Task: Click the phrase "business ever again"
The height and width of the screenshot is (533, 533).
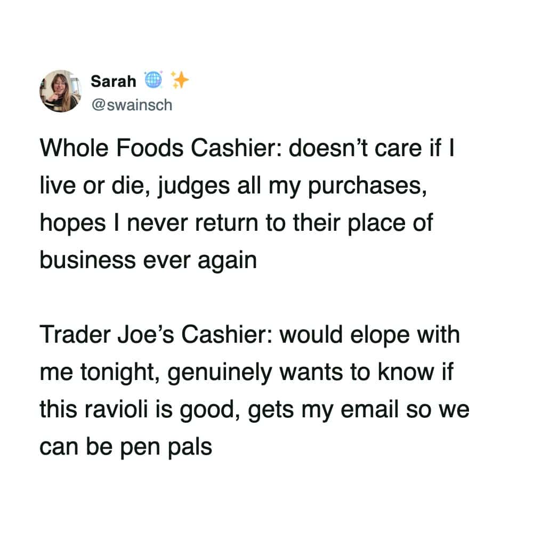Action: click(x=148, y=261)
